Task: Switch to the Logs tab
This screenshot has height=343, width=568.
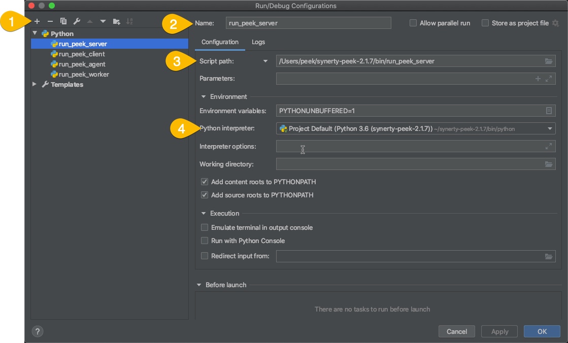Action: [x=258, y=42]
